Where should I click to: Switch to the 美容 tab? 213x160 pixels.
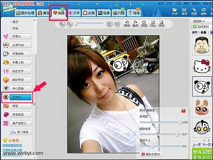click(x=43, y=13)
